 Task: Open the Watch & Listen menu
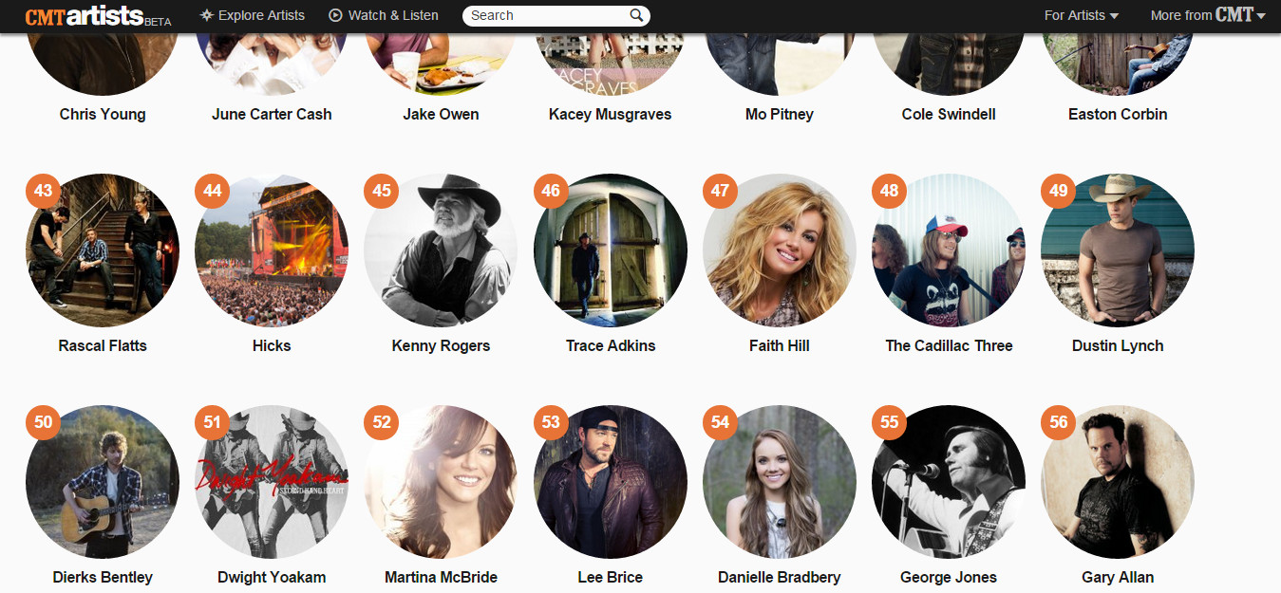pyautogui.click(x=384, y=15)
